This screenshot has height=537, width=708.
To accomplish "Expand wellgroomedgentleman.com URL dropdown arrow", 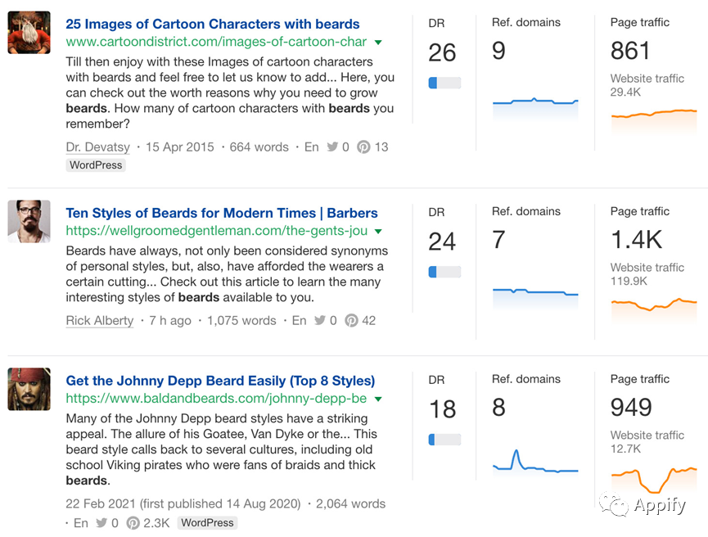I will tap(378, 231).
